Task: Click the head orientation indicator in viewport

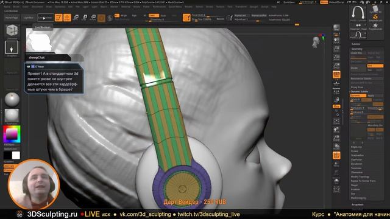Action: [316, 42]
